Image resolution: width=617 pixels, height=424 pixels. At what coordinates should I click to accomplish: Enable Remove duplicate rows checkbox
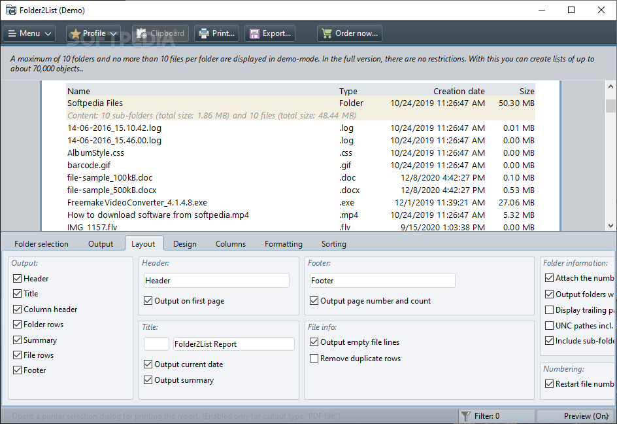click(314, 358)
